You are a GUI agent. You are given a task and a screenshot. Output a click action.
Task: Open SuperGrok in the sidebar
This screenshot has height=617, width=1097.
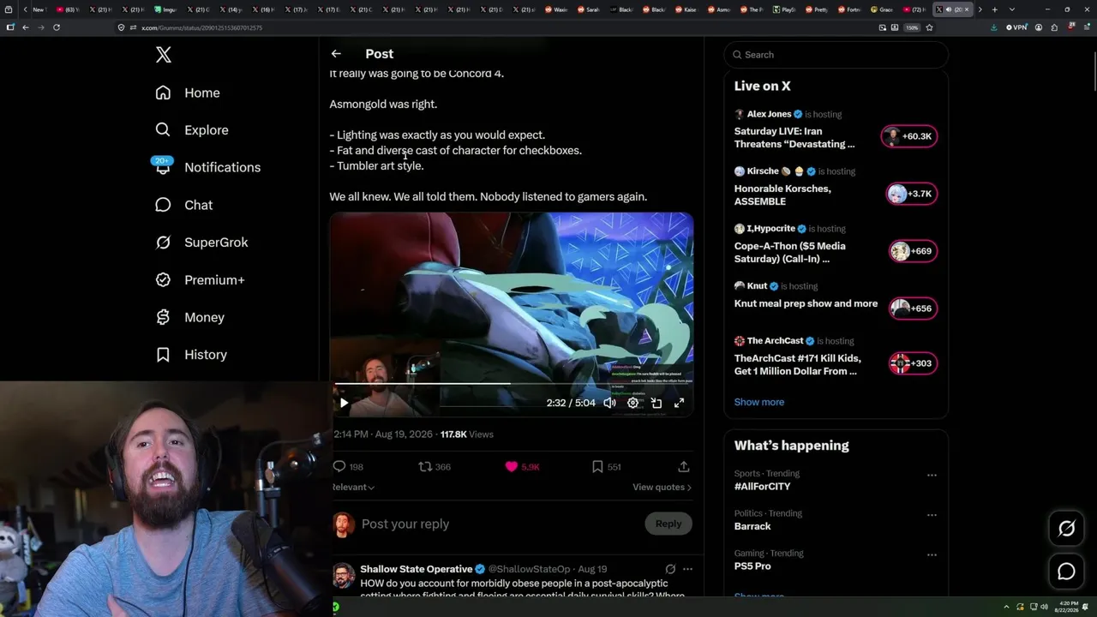pyautogui.click(x=201, y=243)
